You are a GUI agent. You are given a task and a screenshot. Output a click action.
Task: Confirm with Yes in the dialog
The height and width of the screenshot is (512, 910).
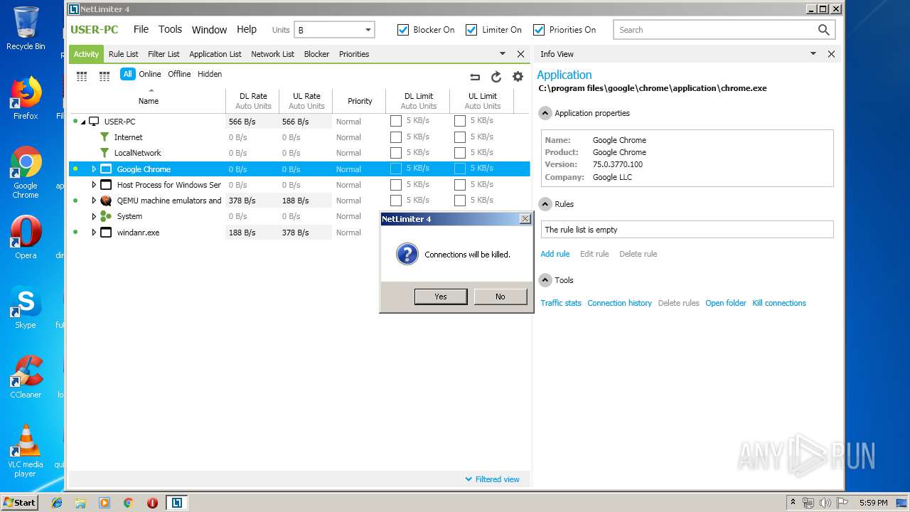point(441,297)
